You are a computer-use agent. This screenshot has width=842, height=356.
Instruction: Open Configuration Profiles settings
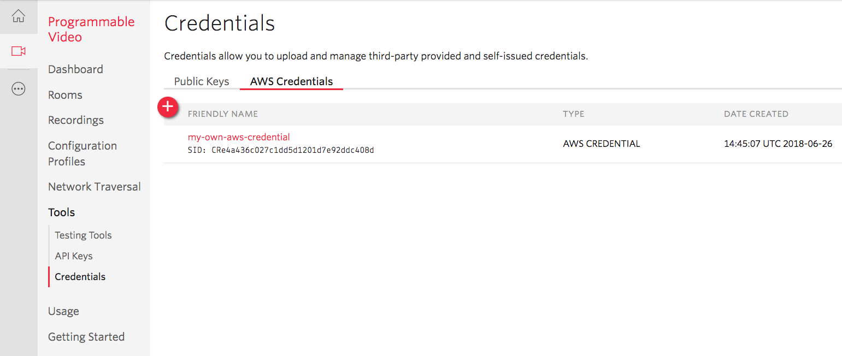coord(83,153)
